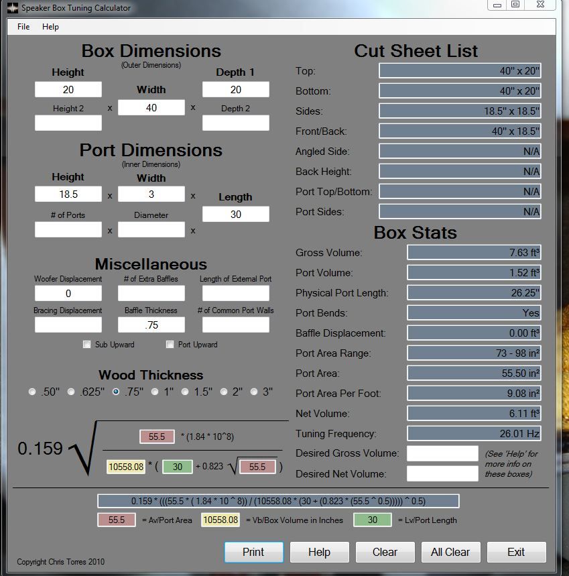Select 2" wood thickness
The width and height of the screenshot is (569, 576).
click(224, 392)
